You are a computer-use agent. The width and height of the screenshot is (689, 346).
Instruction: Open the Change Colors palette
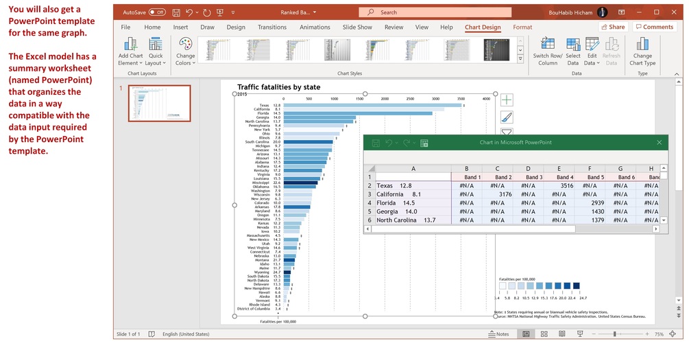coord(185,51)
